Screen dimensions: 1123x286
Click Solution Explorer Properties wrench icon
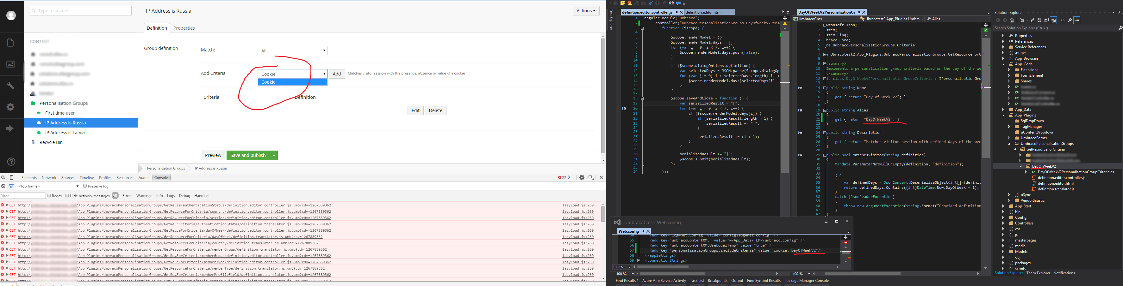pyautogui.click(x=1070, y=21)
